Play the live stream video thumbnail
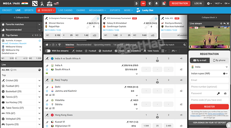 pos(209,37)
